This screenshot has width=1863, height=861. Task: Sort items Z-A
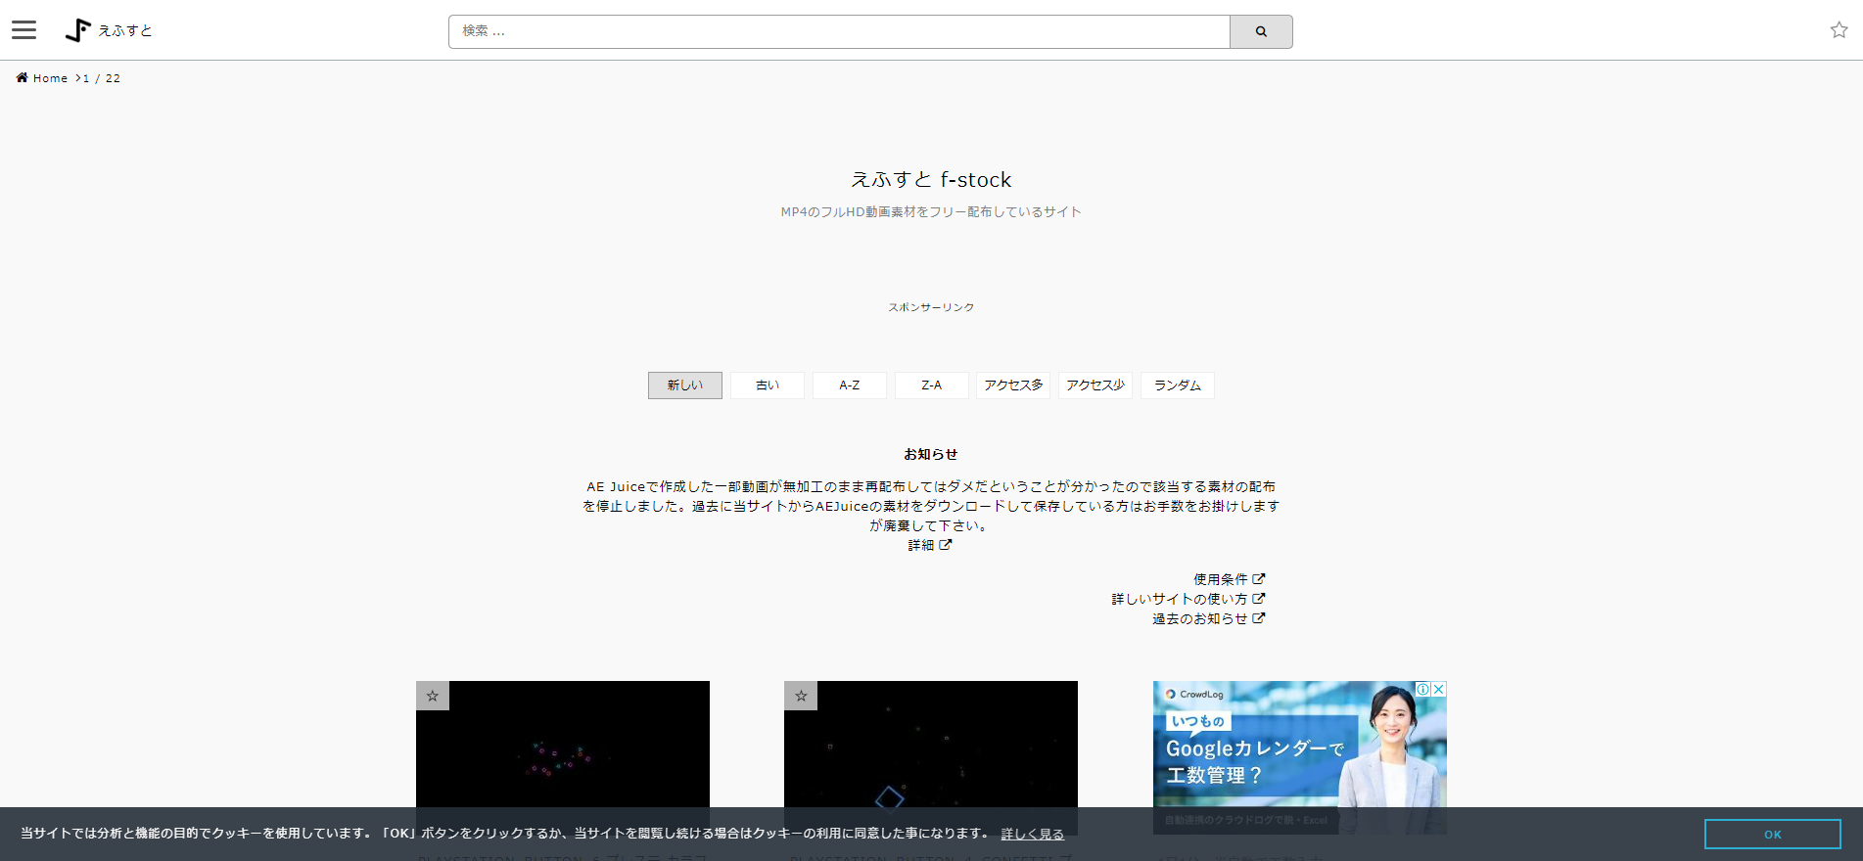click(932, 385)
